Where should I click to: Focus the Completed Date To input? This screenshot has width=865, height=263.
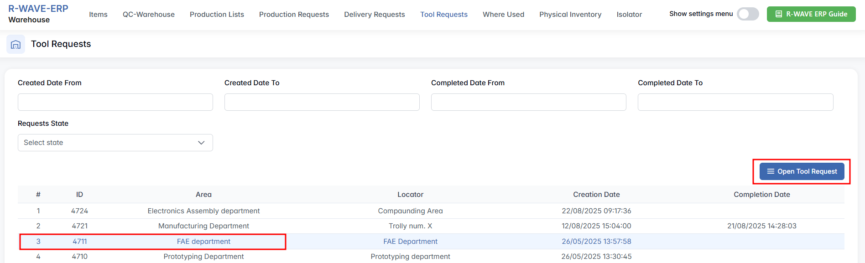point(735,102)
